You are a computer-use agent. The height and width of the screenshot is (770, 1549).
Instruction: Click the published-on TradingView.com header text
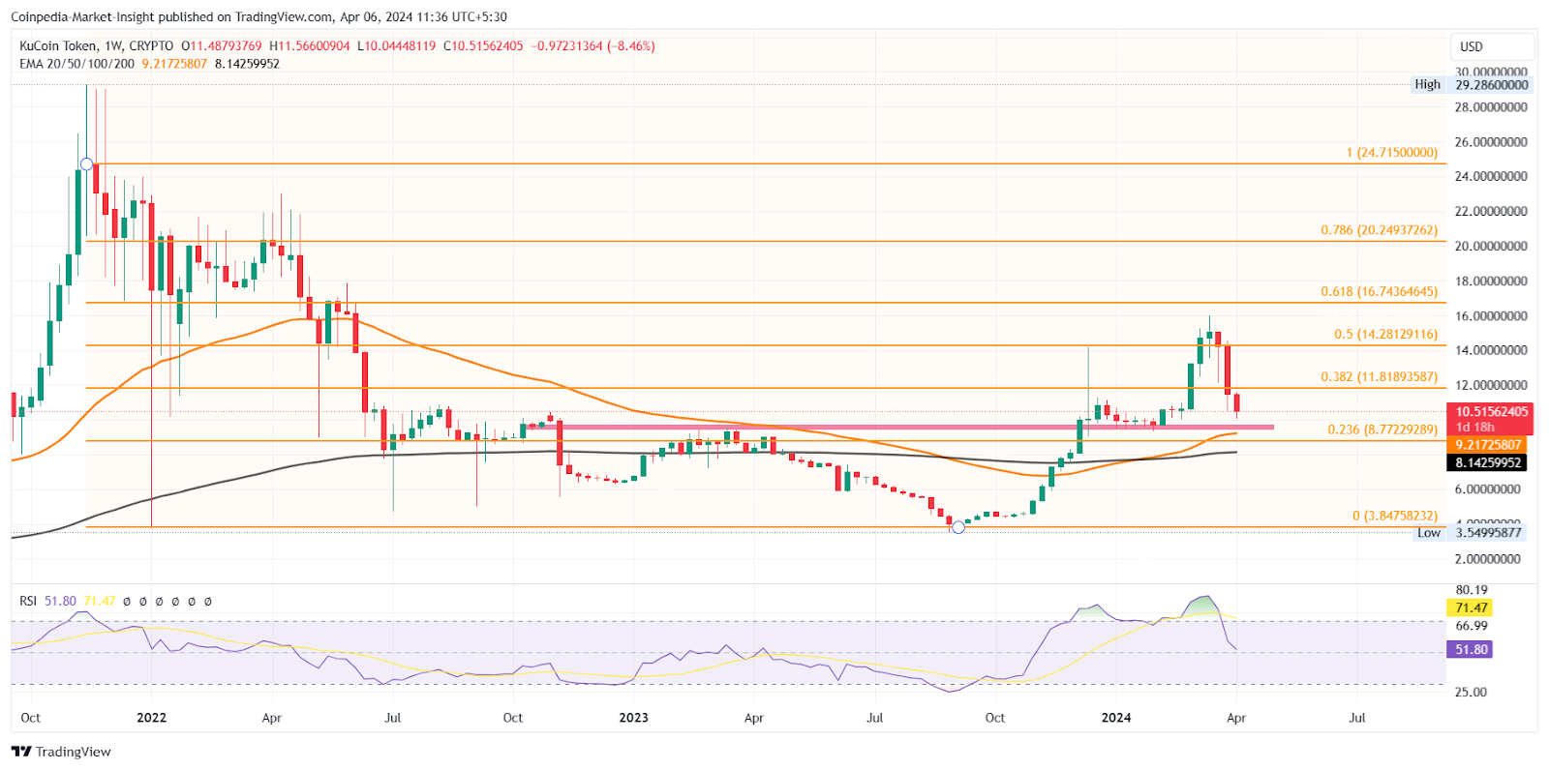coord(258,16)
